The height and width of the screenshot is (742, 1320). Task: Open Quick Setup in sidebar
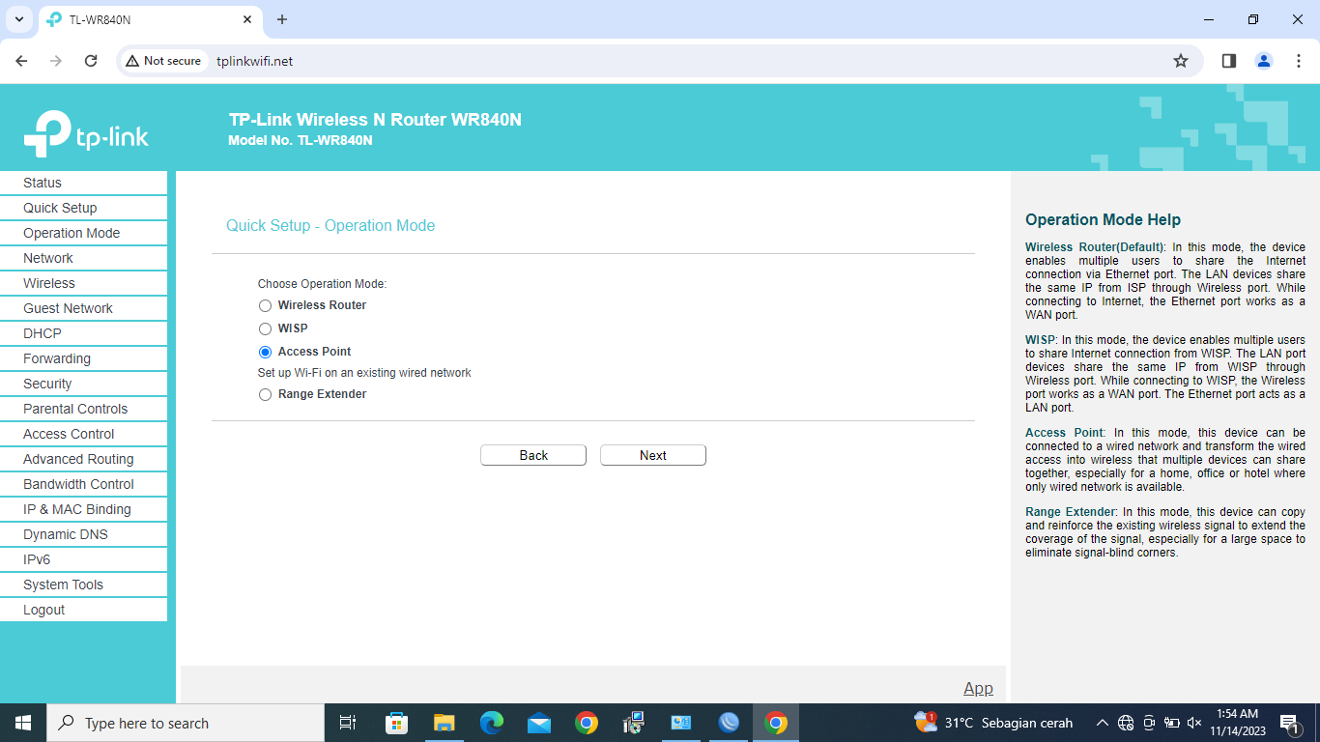(x=83, y=208)
